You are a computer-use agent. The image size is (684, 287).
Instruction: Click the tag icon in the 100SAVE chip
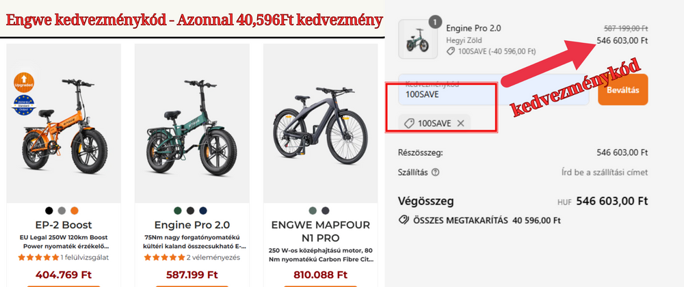click(408, 123)
